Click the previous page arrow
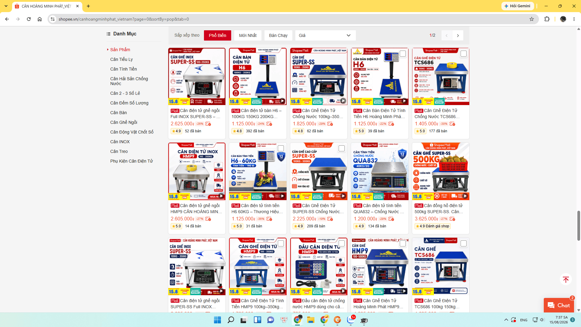Image resolution: width=581 pixels, height=327 pixels. [x=447, y=35]
